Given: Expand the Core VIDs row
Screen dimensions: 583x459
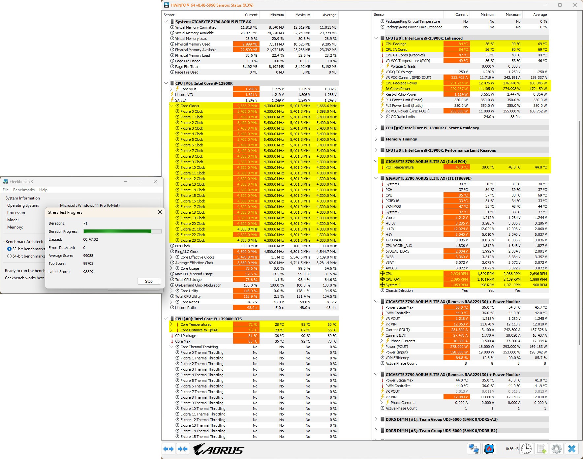Looking at the screenshot, I should point(171,89).
